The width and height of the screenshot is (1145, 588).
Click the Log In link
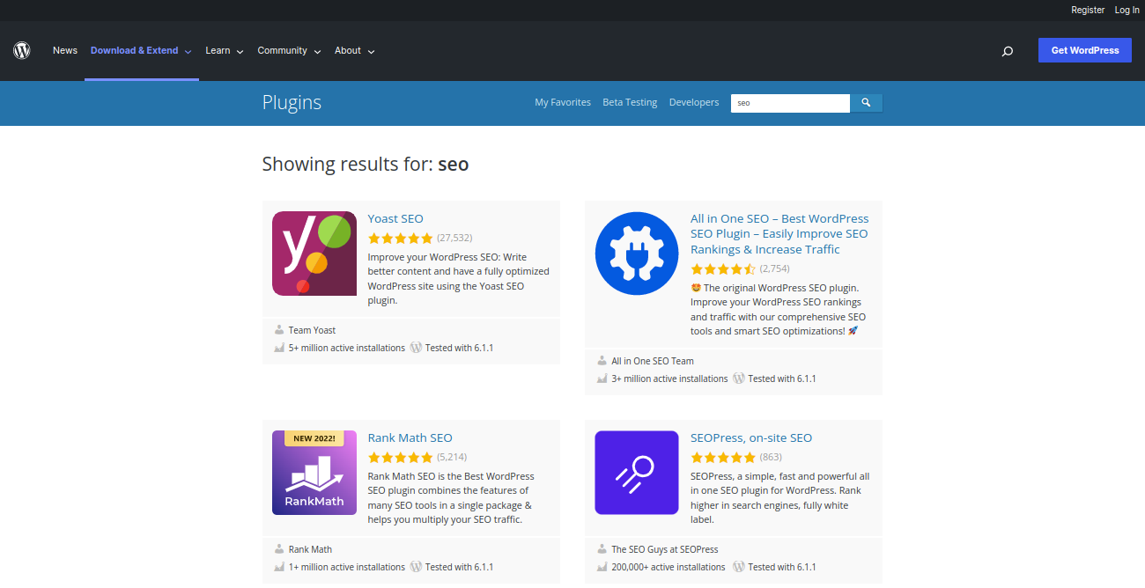(1127, 11)
